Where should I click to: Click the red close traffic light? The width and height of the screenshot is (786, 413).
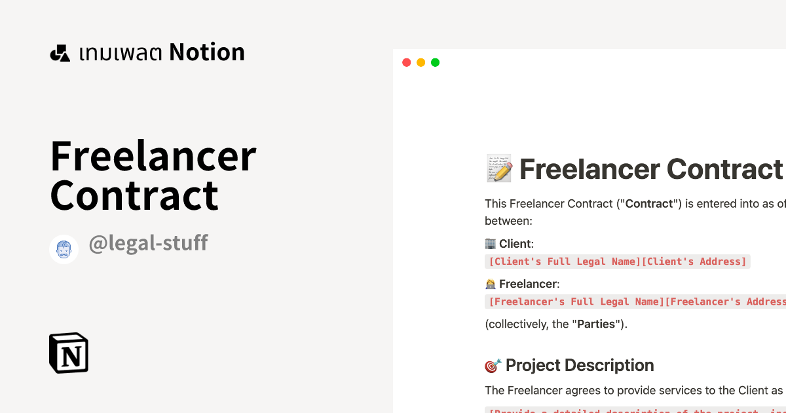pos(406,62)
